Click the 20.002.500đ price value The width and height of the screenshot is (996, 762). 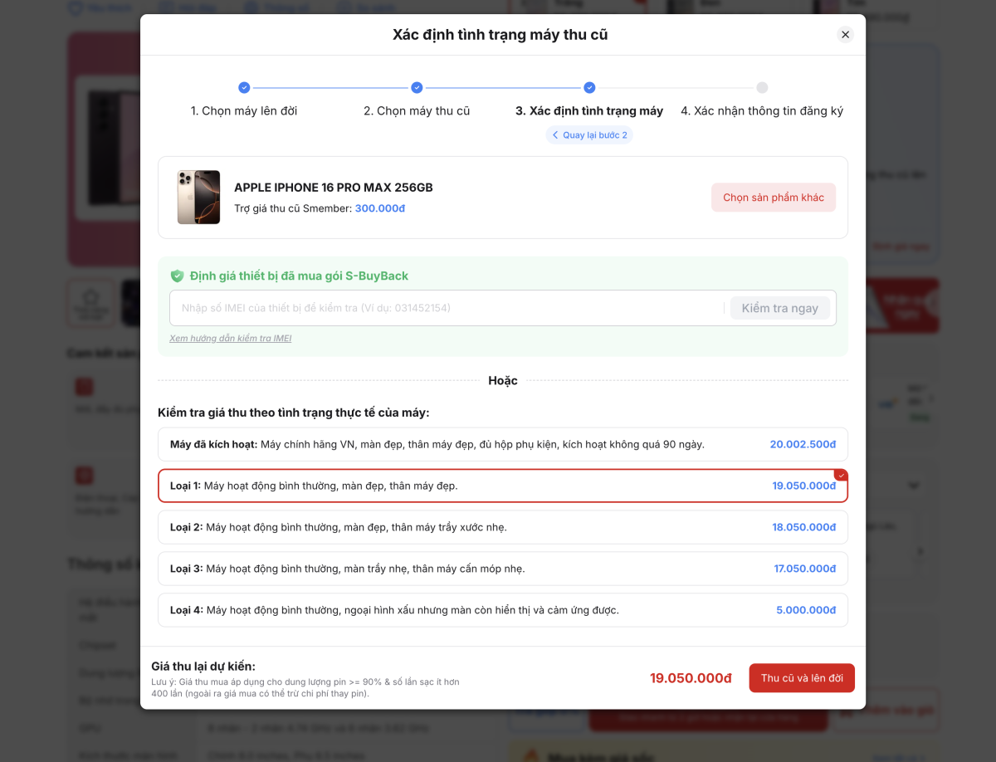pyautogui.click(x=803, y=444)
